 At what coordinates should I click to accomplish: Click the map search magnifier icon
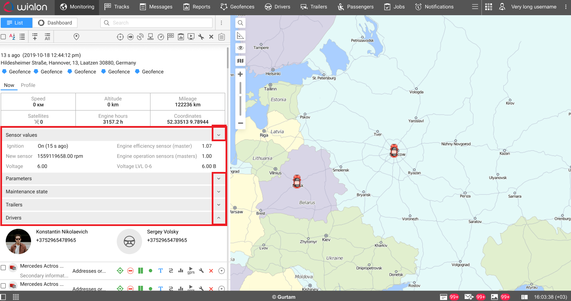[x=240, y=23]
